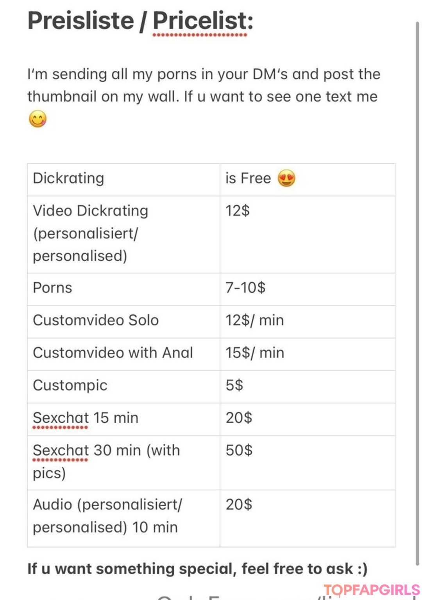Viewport: 422px width, 600px height.
Task: Click the underlined word Pricelist
Action: click(202, 20)
